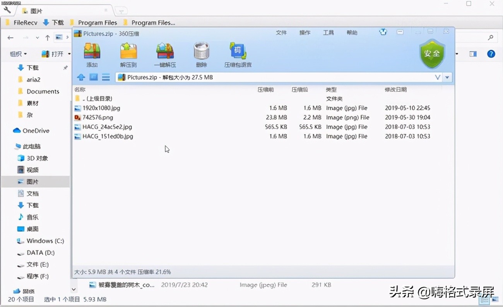Sort archive by the 名称 column header
Image resolution: width=503 pixels, height=307 pixels.
click(80, 90)
